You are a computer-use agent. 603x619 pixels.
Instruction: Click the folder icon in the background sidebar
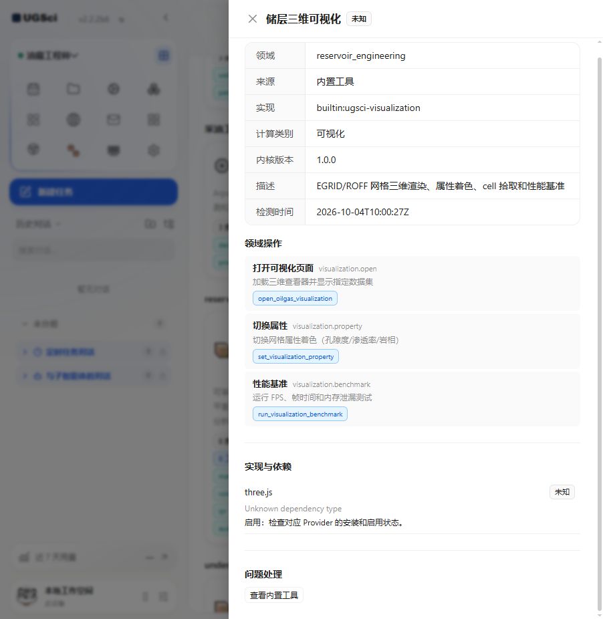coord(73,89)
